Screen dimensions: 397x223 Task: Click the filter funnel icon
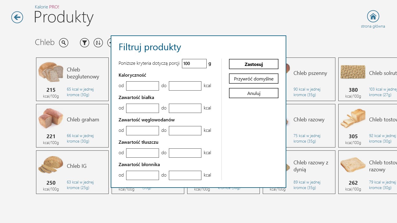click(85, 43)
